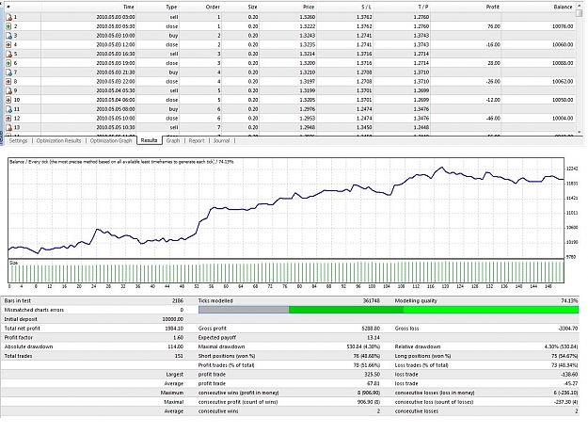Click the buy order icon in row 11
This screenshot has height=434, width=588.
9,109
